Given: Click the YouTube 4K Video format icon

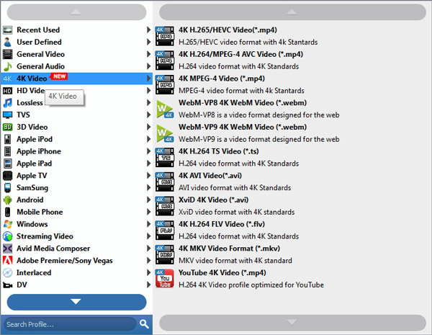Looking at the screenshot, I should 164,278.
